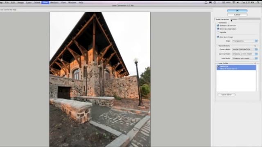Open the Edge dropdown set to Transparency

245,41
